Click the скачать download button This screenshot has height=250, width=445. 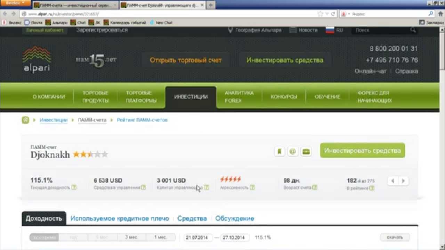pos(395,237)
